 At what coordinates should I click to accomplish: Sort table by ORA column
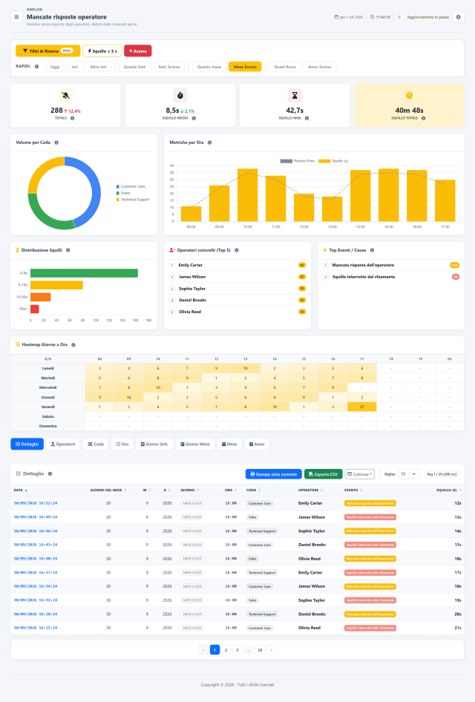pyautogui.click(x=231, y=491)
